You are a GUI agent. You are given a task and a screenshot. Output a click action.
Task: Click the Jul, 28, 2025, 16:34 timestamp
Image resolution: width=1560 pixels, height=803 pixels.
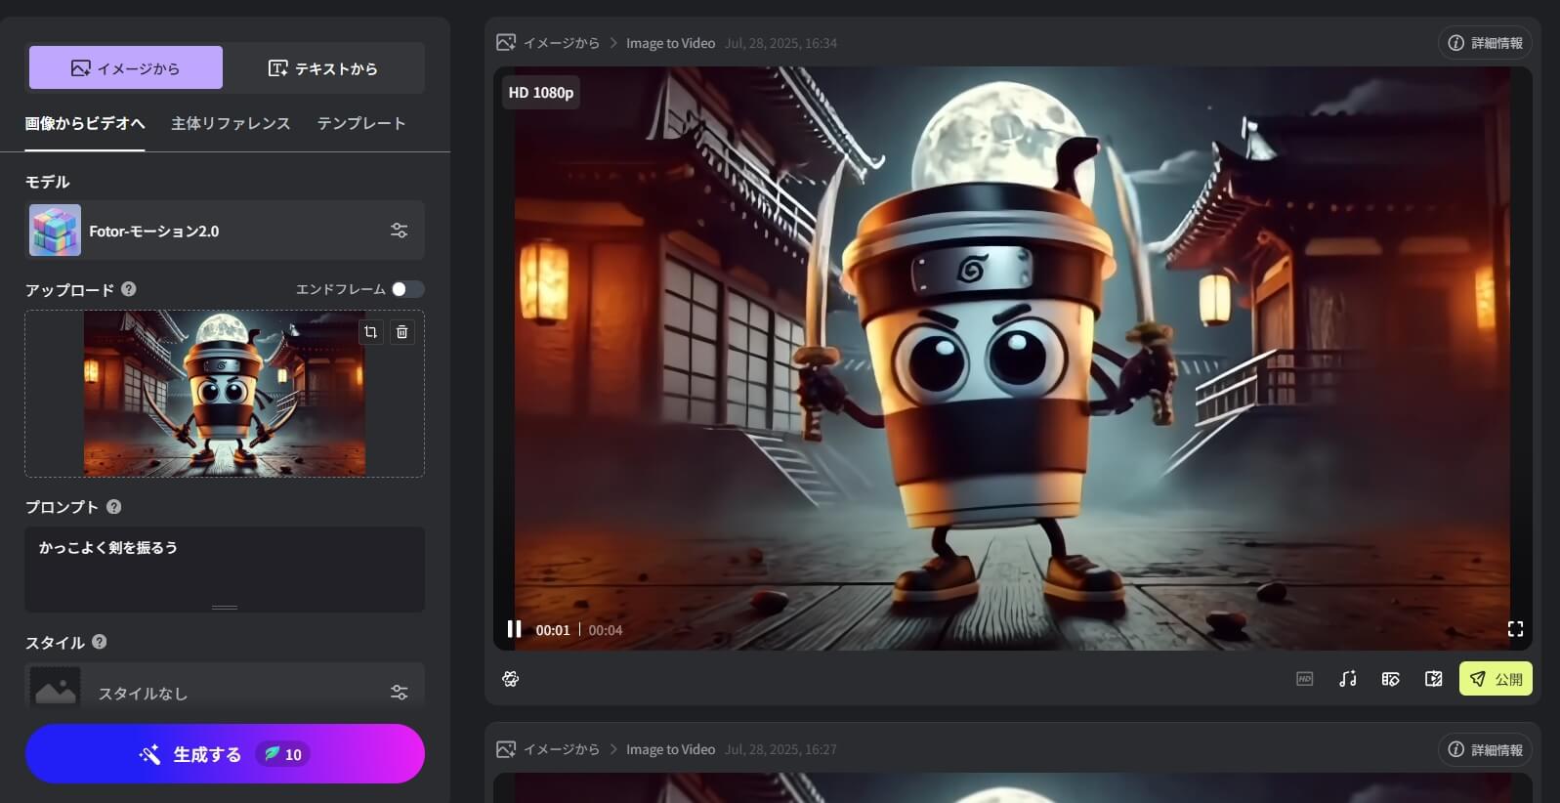point(780,43)
